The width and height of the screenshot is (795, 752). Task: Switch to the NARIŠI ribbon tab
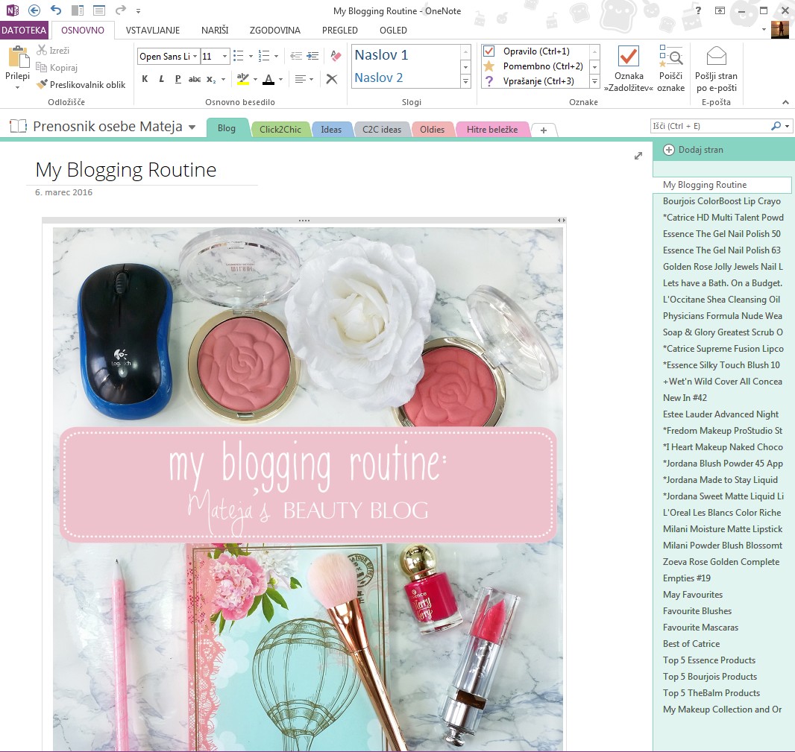[x=215, y=30]
